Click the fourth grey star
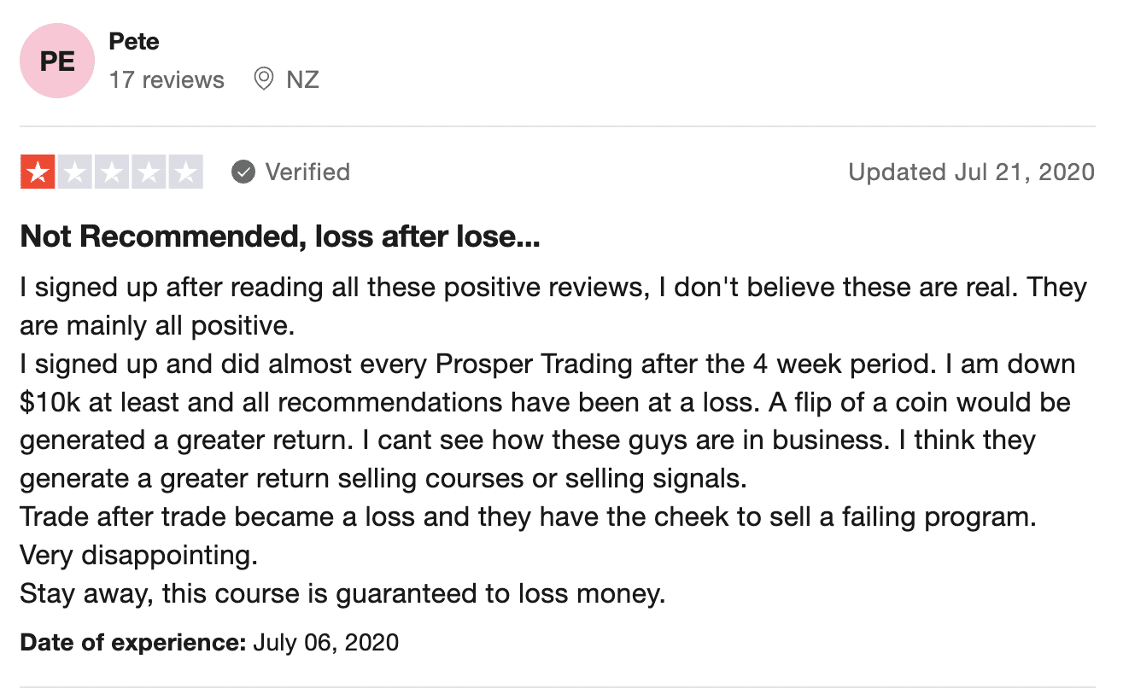This screenshot has height=700, width=1129. click(x=148, y=172)
